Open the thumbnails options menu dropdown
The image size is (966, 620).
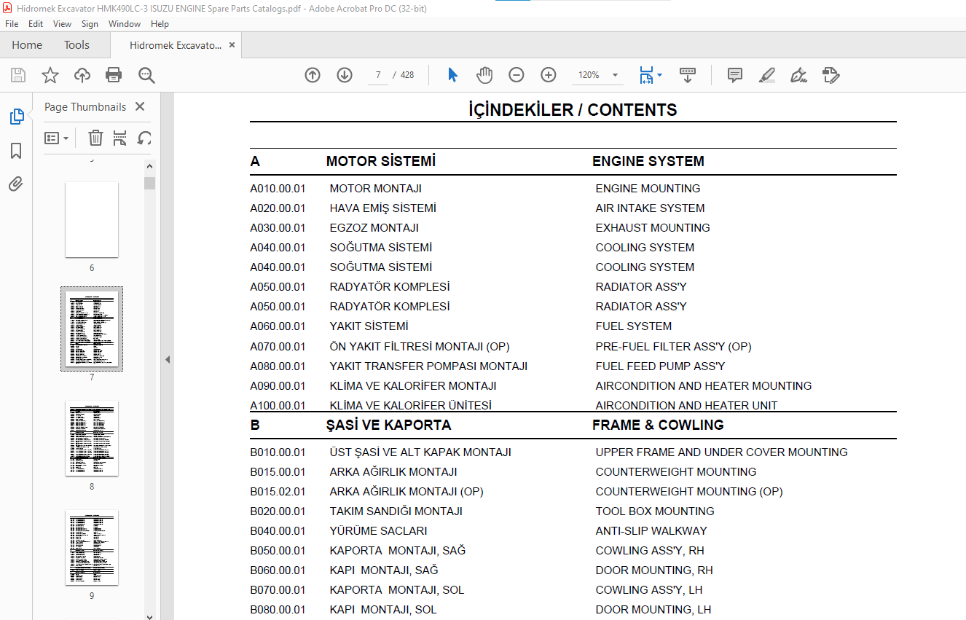coord(56,138)
